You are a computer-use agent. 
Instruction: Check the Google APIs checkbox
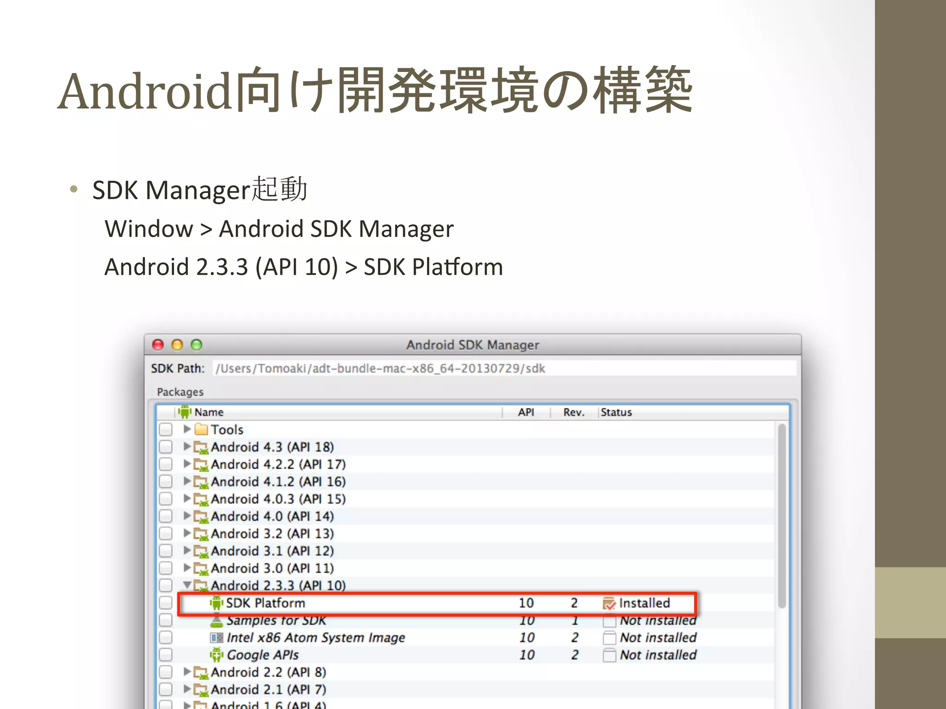pos(165,655)
